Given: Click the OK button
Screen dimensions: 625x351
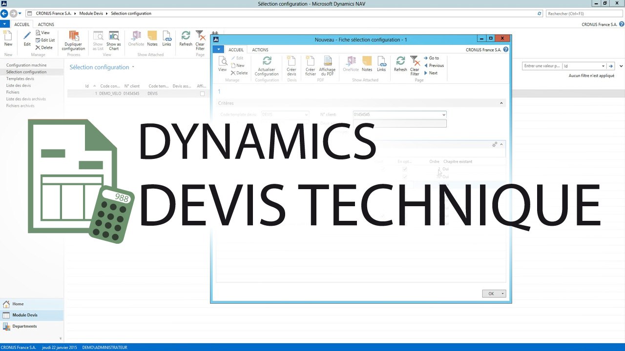Looking at the screenshot, I should coord(491,293).
